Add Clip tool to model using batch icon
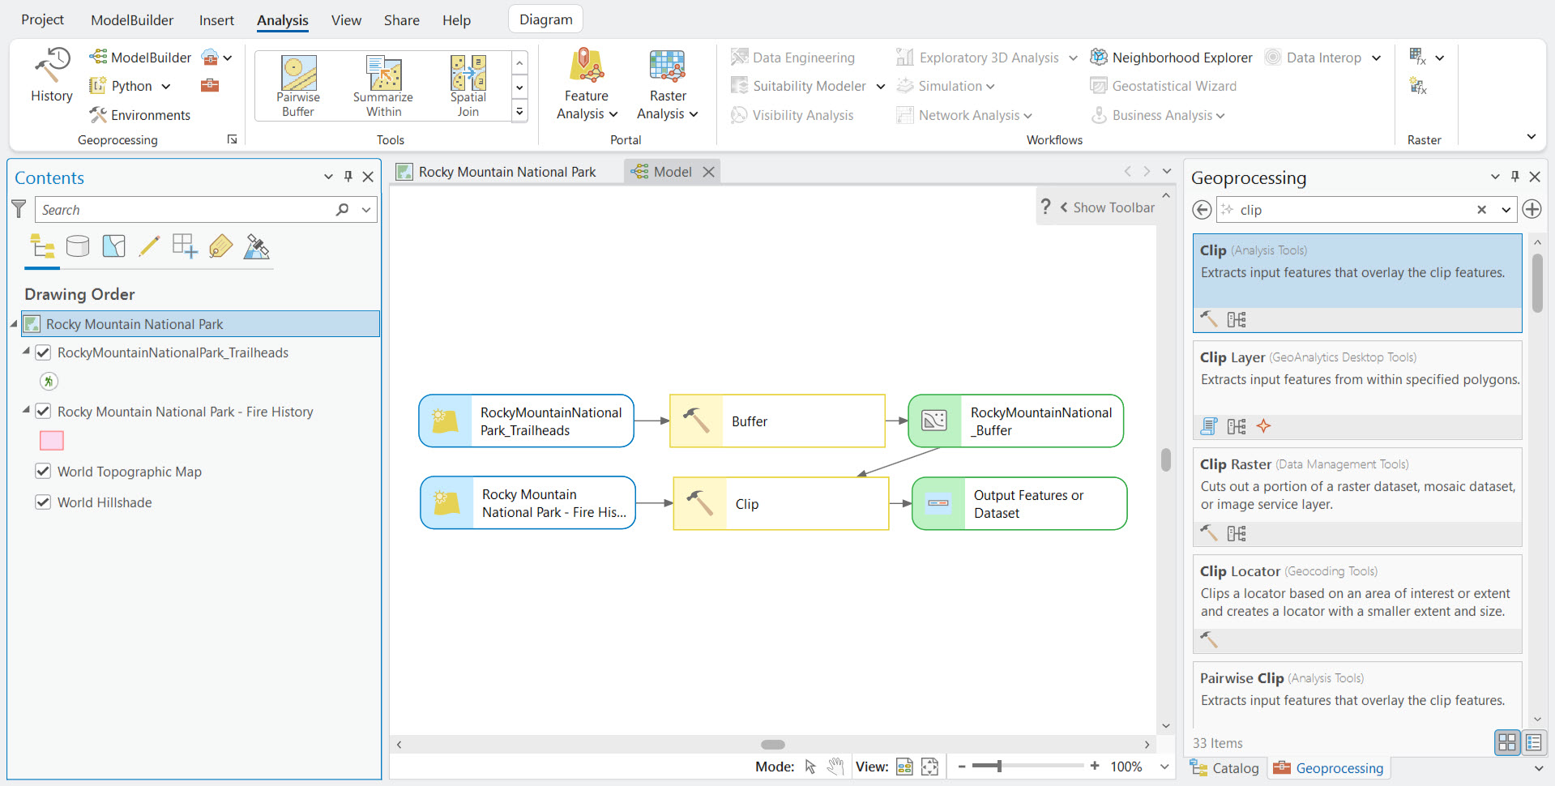 point(1237,318)
